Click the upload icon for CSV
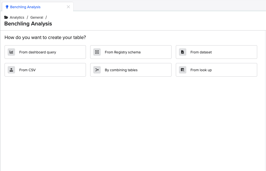The image size is (266, 171). (11, 70)
